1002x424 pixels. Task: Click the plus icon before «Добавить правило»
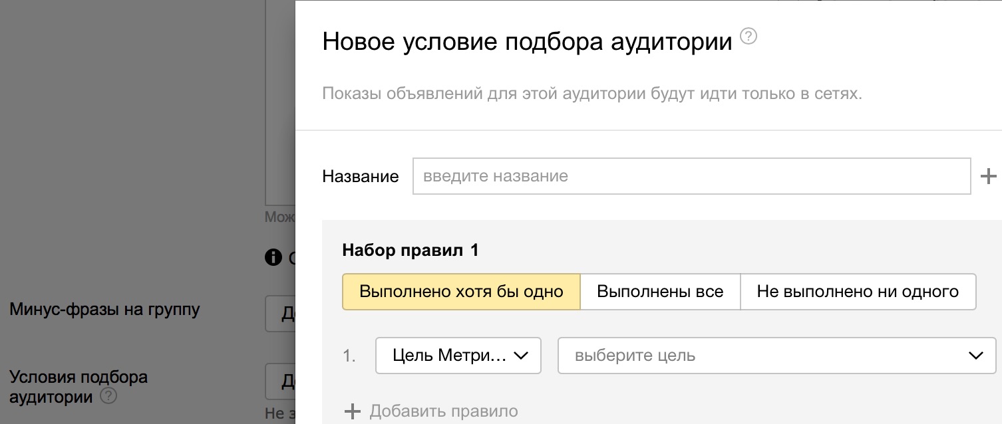click(x=351, y=411)
